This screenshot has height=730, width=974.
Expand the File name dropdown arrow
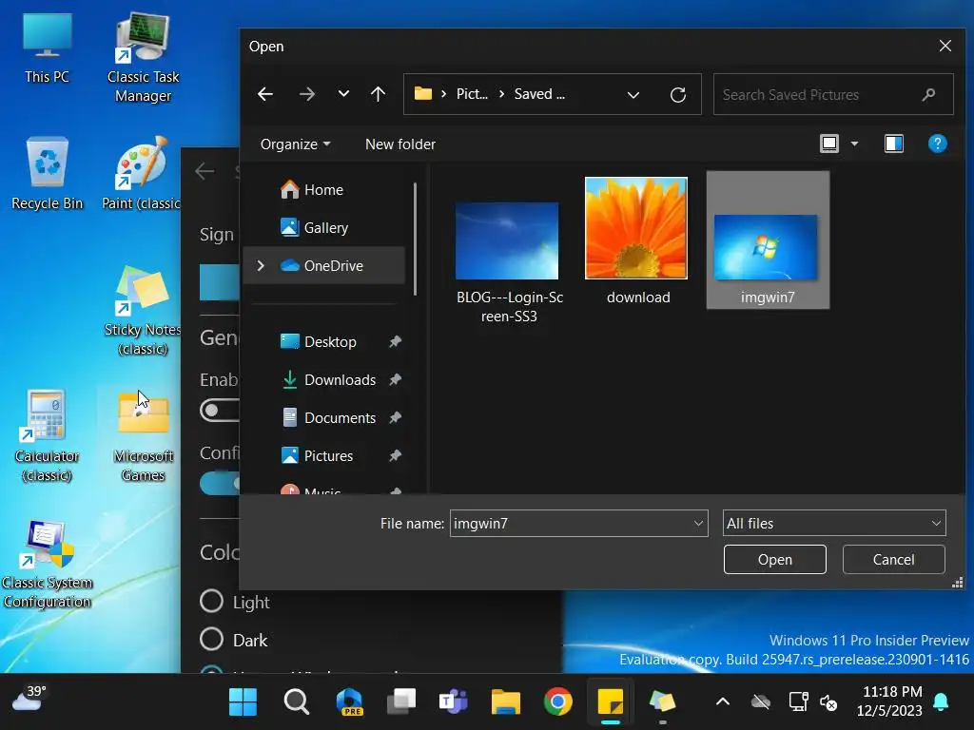pos(698,524)
